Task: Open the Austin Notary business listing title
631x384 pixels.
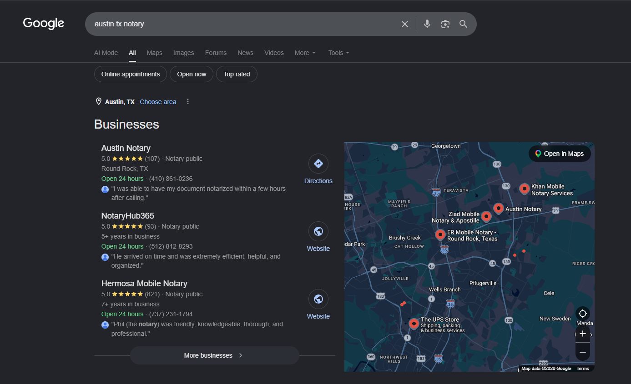Action: (x=126, y=148)
